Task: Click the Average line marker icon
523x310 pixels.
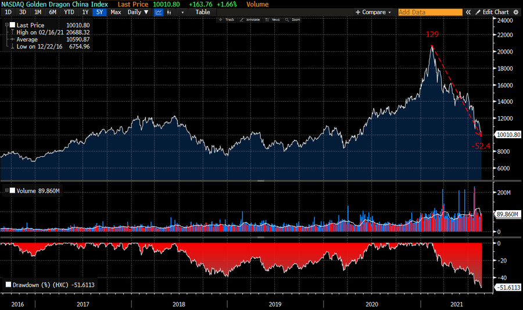Action: coord(12,39)
